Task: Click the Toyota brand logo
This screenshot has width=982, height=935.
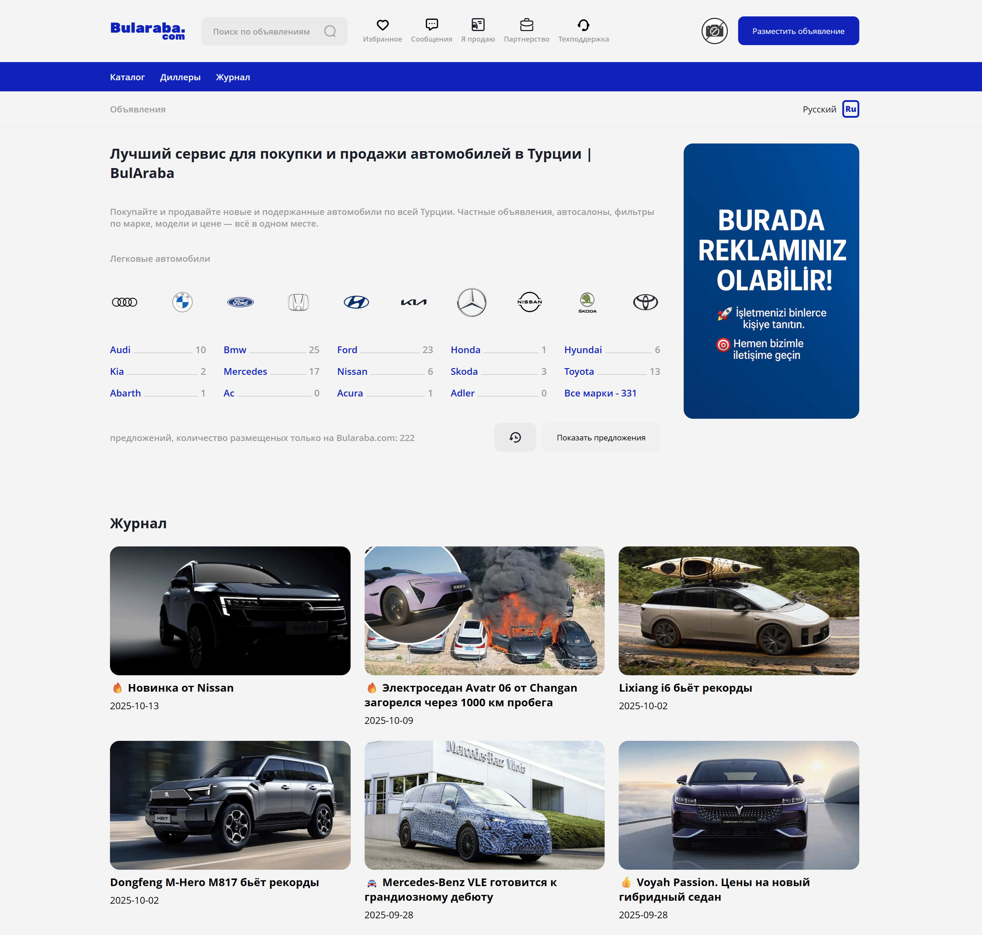Action: point(645,302)
